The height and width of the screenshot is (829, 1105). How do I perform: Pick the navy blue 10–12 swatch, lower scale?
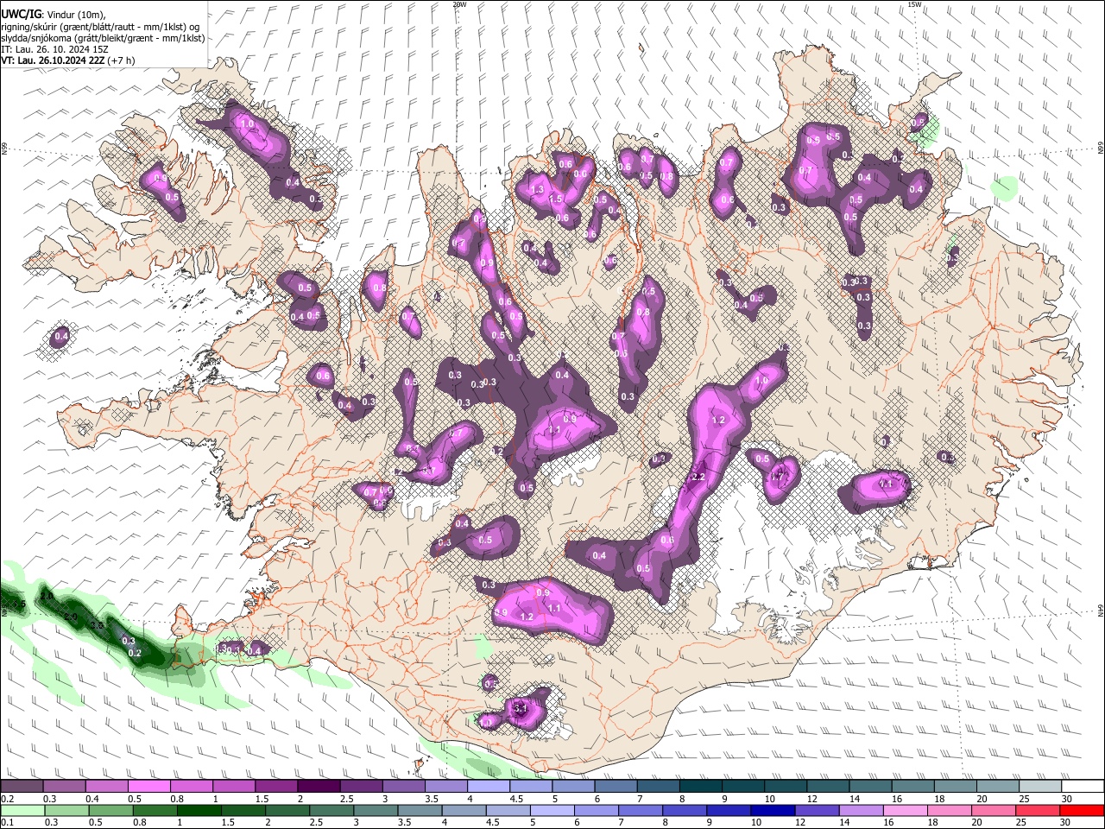tap(773, 810)
